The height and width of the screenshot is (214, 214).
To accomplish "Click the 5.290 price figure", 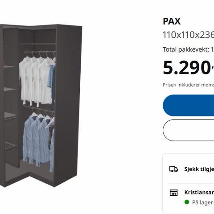I will (186, 68).
